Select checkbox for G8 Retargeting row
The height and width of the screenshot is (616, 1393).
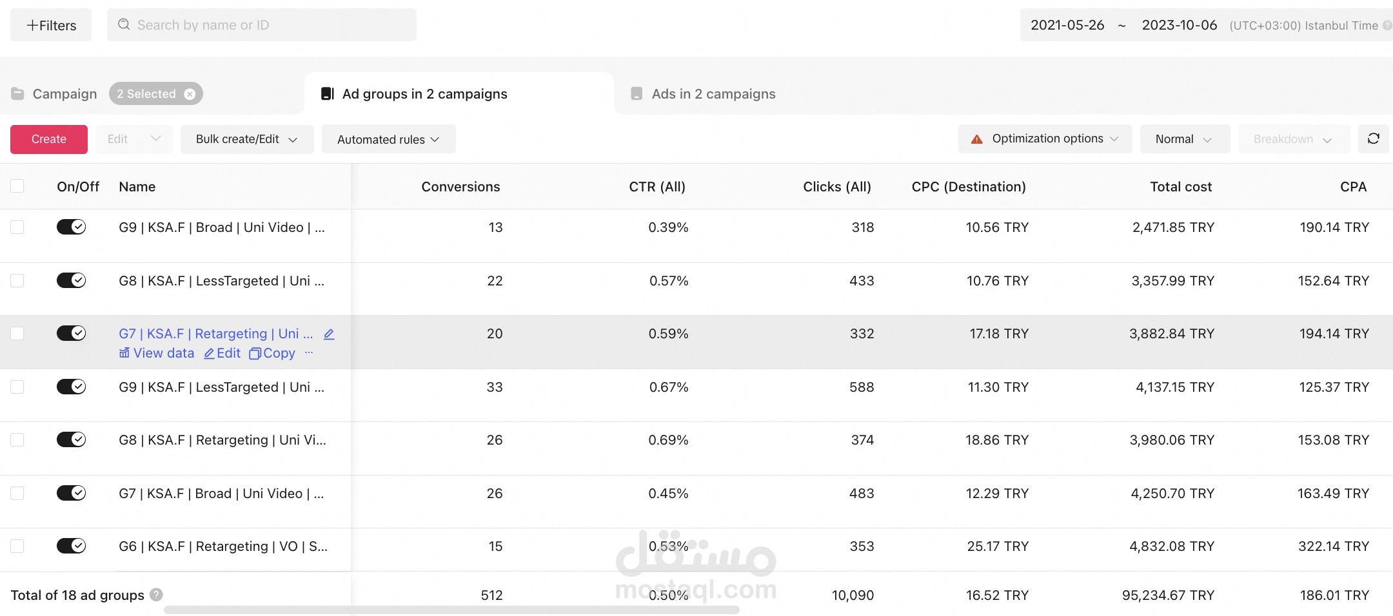(x=17, y=439)
